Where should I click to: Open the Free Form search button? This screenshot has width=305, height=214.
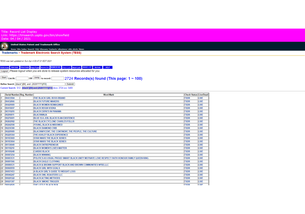[35, 67]
